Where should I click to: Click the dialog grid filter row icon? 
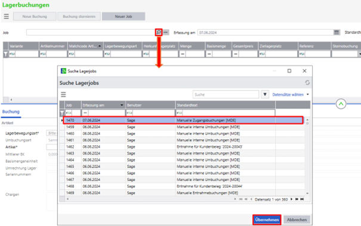62,113
